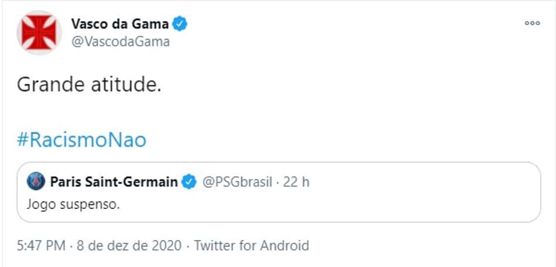Visit the @VascodaGama handle
This screenshot has width=556, height=267.
[120, 42]
